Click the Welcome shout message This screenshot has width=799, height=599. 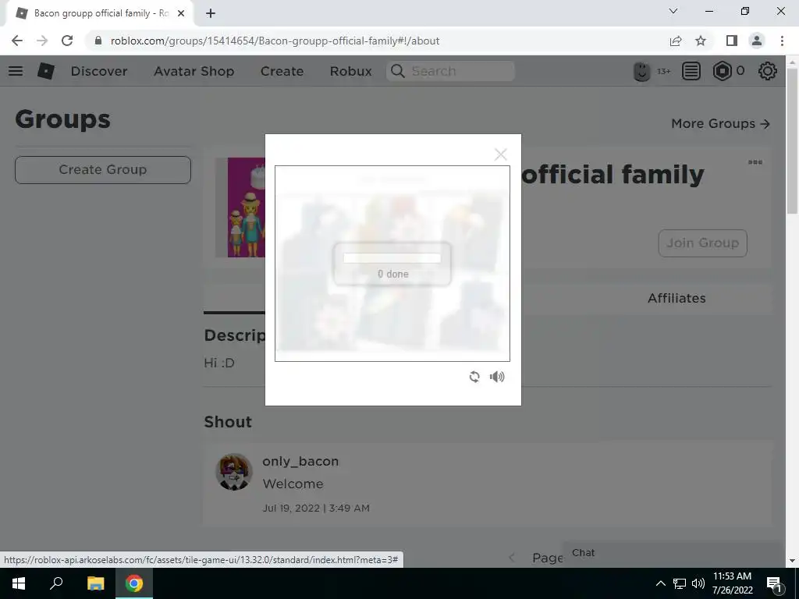[293, 484]
